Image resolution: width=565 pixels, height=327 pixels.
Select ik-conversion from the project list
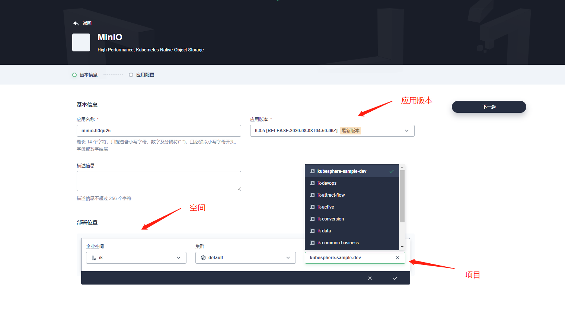tap(330, 219)
